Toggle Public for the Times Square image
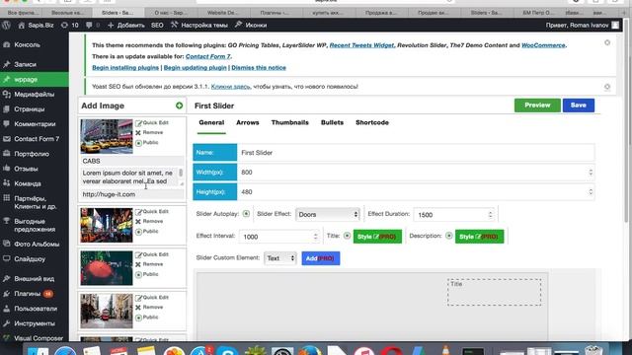632x355 pixels. (138, 232)
